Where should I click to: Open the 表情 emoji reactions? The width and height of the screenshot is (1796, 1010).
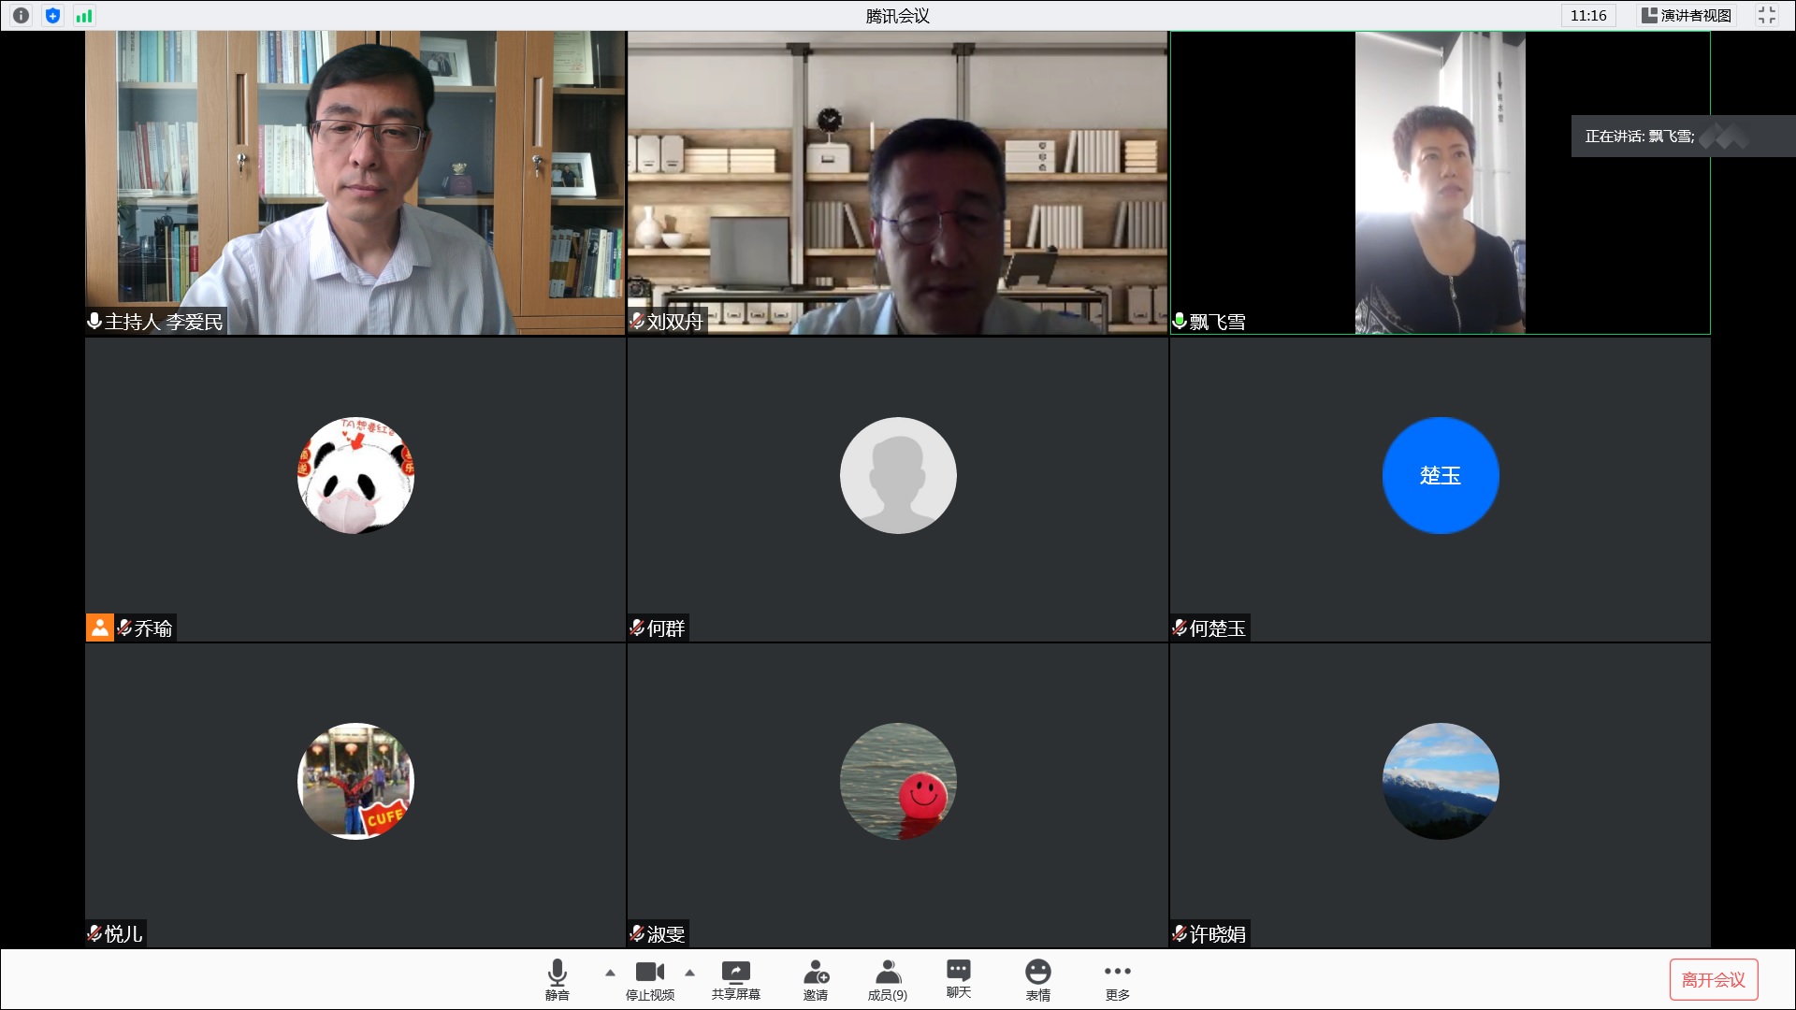click(x=1037, y=978)
